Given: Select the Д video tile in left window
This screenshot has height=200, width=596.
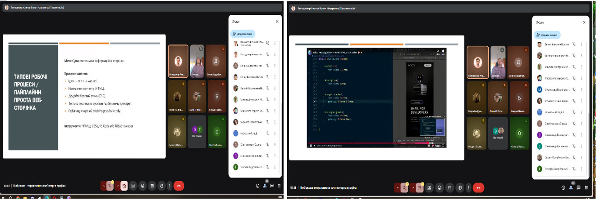Looking at the screenshot, I should (x=216, y=62).
